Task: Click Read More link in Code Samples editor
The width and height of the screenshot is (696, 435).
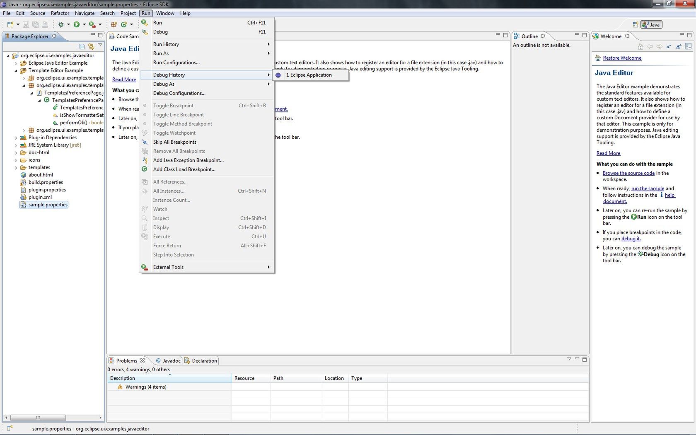Action: 124,80
